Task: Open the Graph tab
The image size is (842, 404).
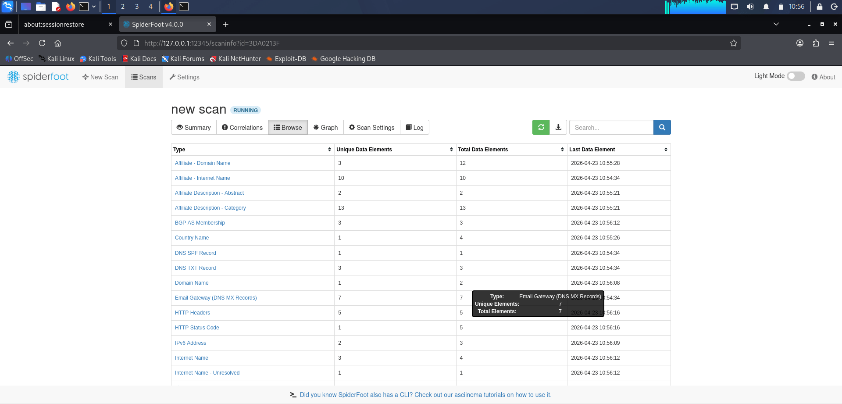Action: coord(325,127)
